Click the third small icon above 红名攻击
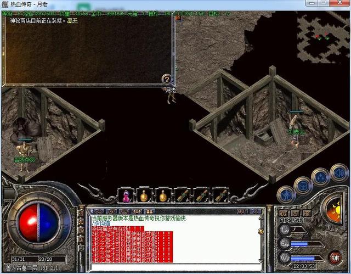Image resolution: width=351 pixels, height=274 pixels. pyautogui.click(x=307, y=213)
